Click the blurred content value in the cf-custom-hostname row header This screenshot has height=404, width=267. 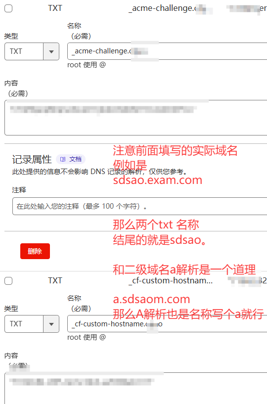click(247, 281)
